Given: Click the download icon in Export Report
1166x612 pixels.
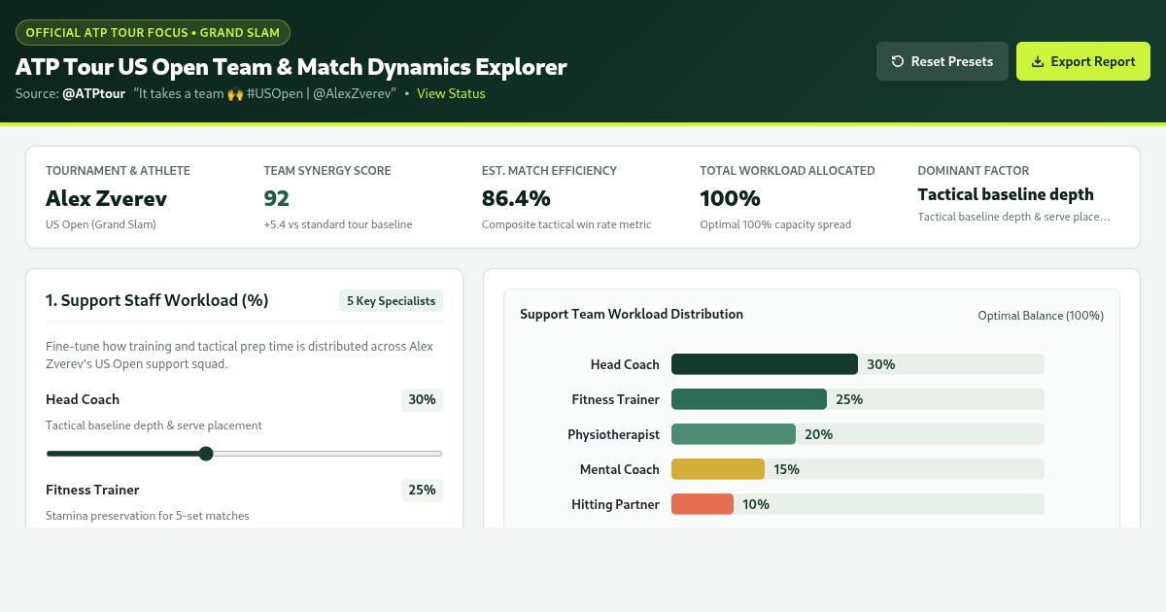Looking at the screenshot, I should click(x=1038, y=61).
